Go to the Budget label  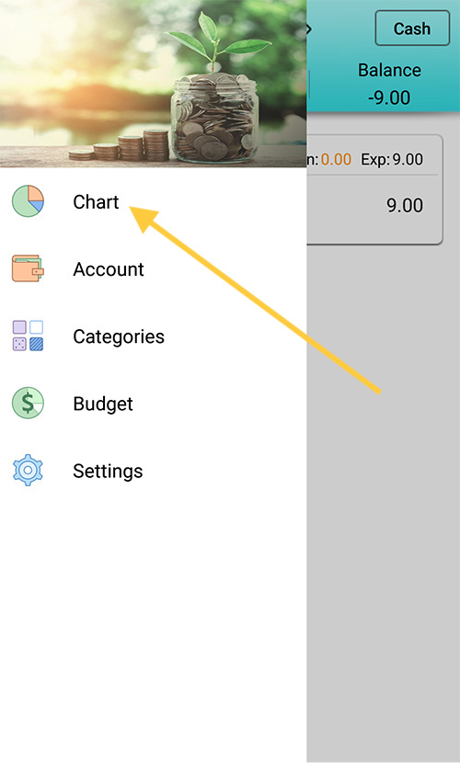[x=103, y=404]
